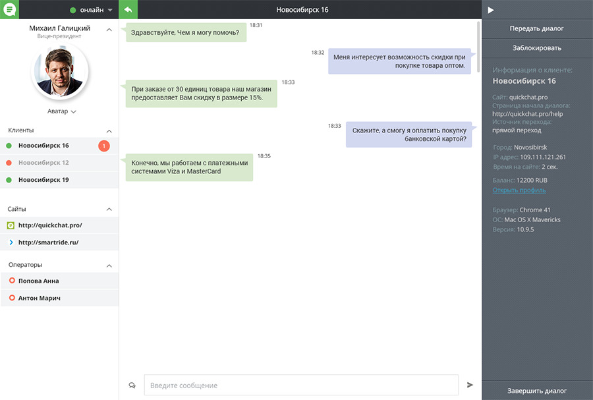Image resolution: width=593 pixels, height=400 pixels.
Task: Click message about Viza и MasterCard
Action: point(189,167)
